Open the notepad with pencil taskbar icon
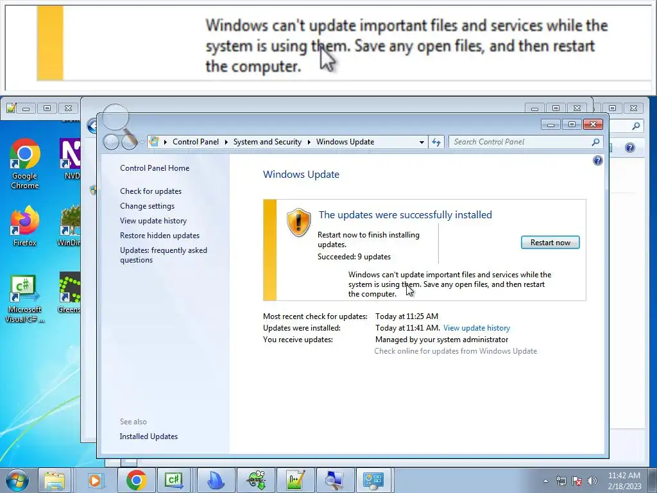Screen dimensions: 657x493 (295, 480)
